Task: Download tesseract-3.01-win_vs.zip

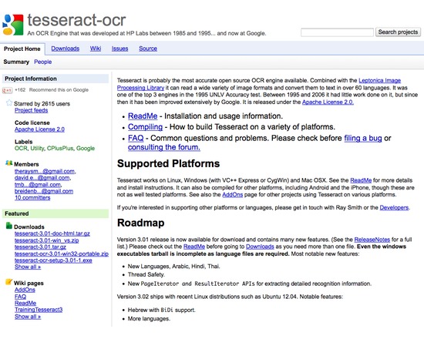Action: tap(47, 240)
